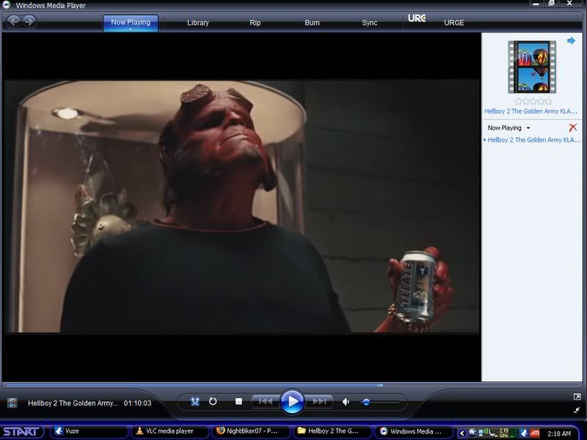The image size is (587, 440).
Task: Go to the previous track
Action: 266,401
